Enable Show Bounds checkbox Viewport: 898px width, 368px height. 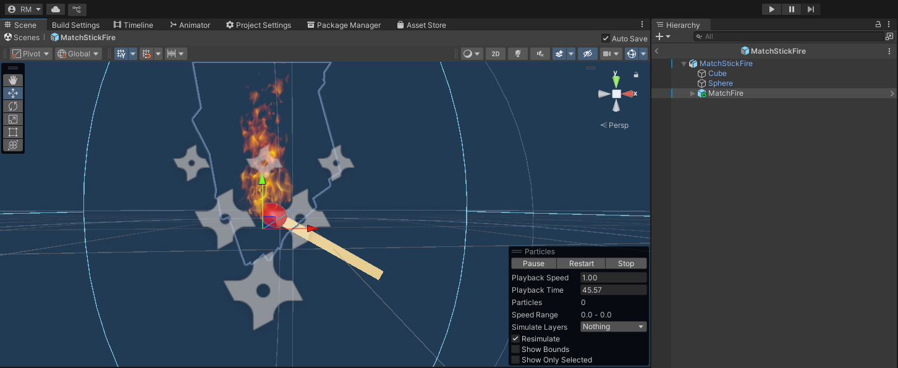click(515, 349)
